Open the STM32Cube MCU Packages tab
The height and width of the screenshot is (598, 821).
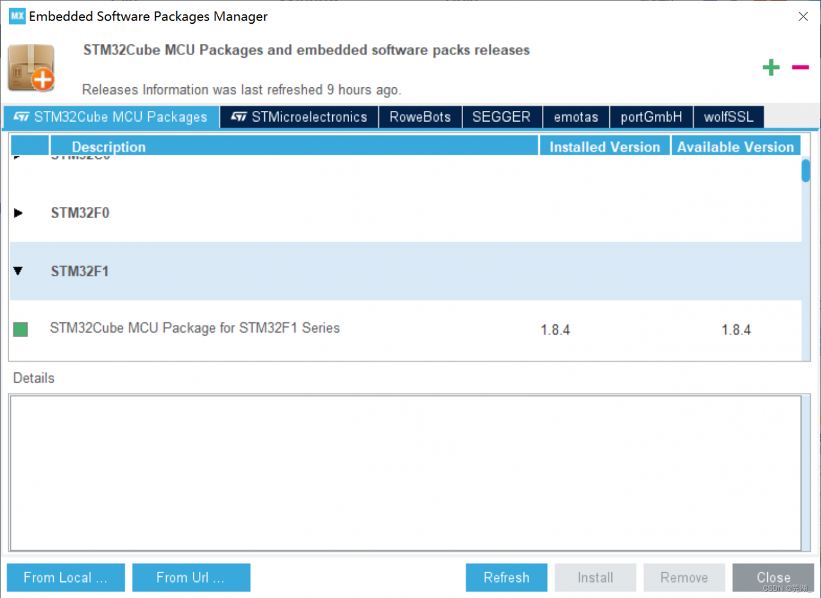point(111,117)
